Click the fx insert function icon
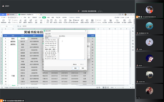Image resolution: width=164 pixels, height=102 pixels. 20,26
